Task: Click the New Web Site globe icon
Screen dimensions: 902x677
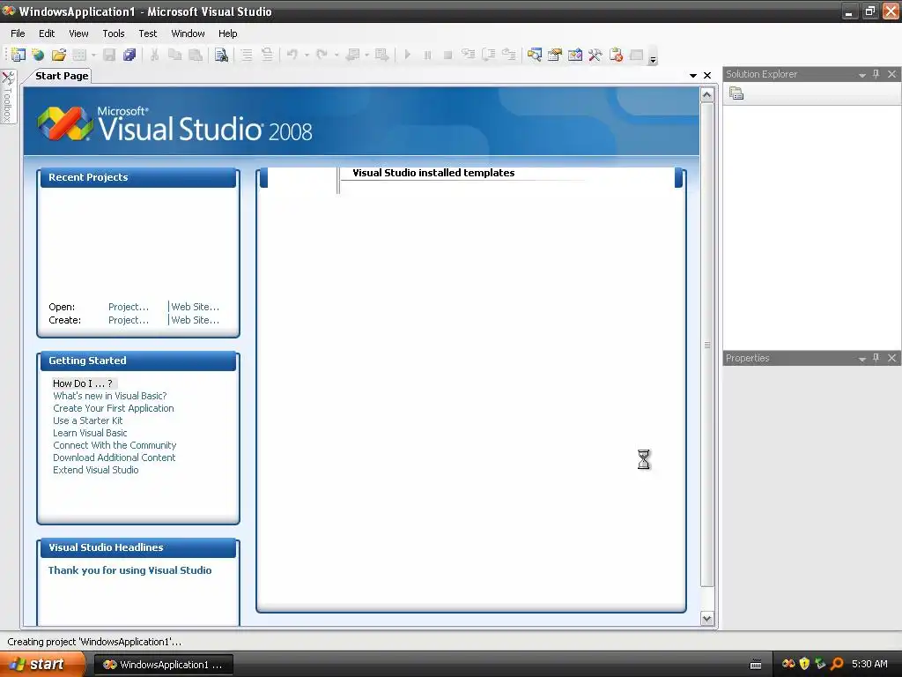Action: [38, 55]
